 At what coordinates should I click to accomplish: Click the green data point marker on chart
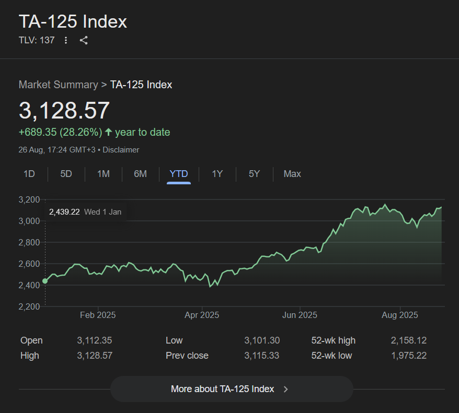45,281
